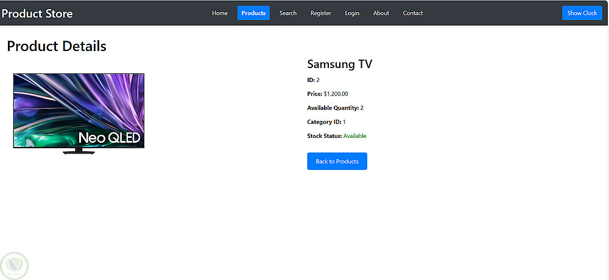The image size is (609, 280).
Task: Click the Category ID line
Action: pyautogui.click(x=326, y=122)
